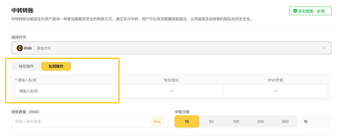
Task: Switch to the 钱包操作 tab
Action: click(x=26, y=66)
